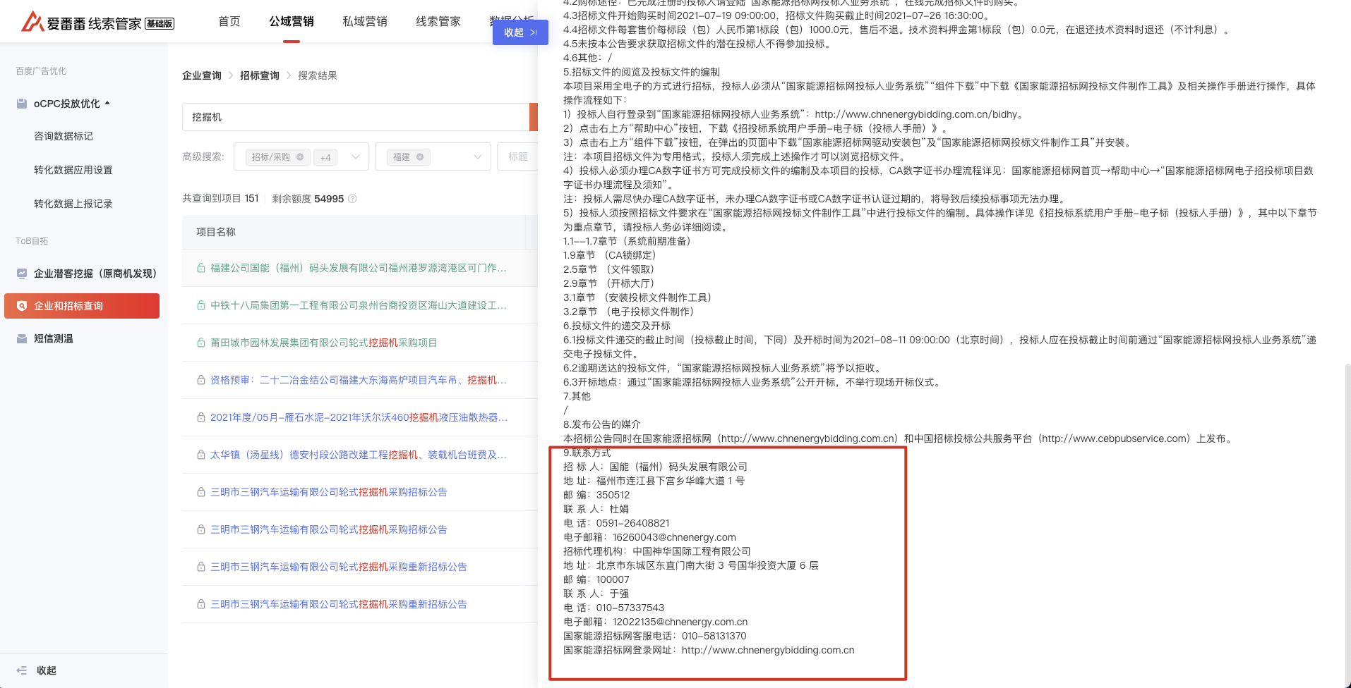
Task: Click the 收起 button at sidebar bottom
Action: pyautogui.click(x=47, y=670)
